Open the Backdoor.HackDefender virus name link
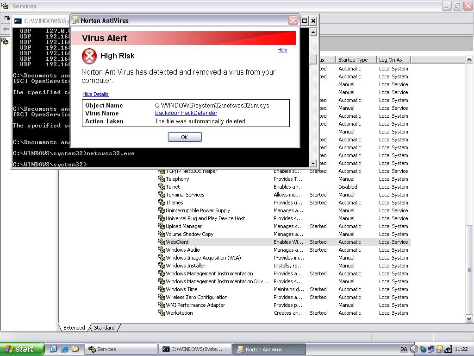 pos(186,113)
